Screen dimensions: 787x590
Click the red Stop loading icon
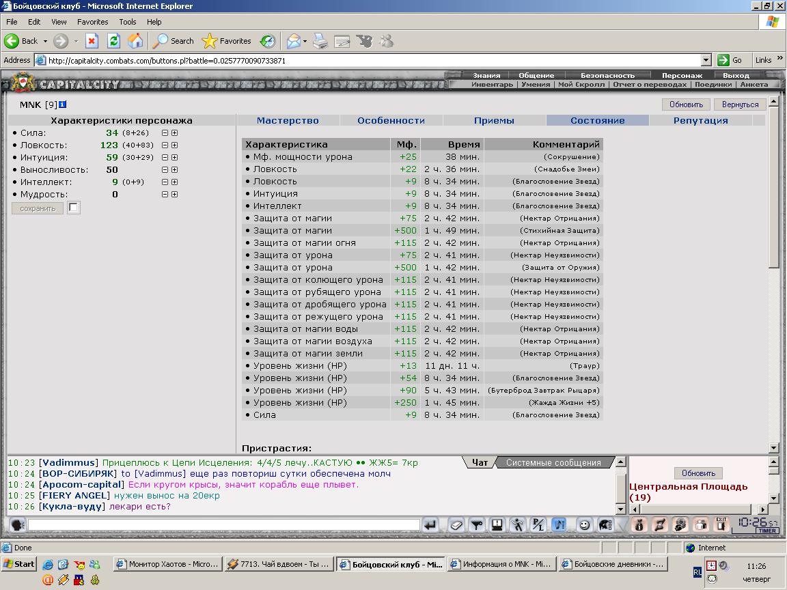click(92, 41)
